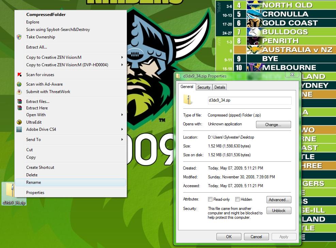Click the Ad-Aware globe icon

coord(19,84)
